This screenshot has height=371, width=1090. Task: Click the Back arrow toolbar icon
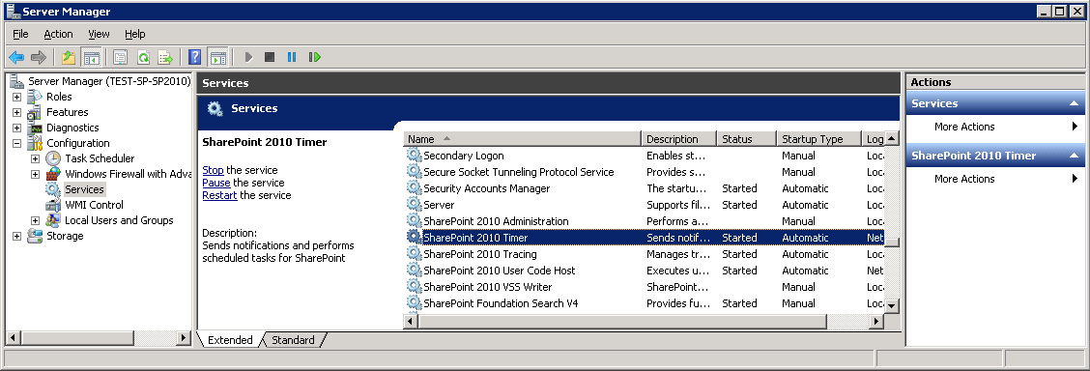pyautogui.click(x=16, y=57)
